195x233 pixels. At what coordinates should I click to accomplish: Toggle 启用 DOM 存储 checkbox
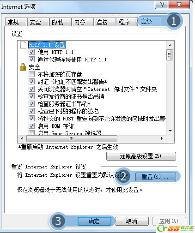coord(31,126)
